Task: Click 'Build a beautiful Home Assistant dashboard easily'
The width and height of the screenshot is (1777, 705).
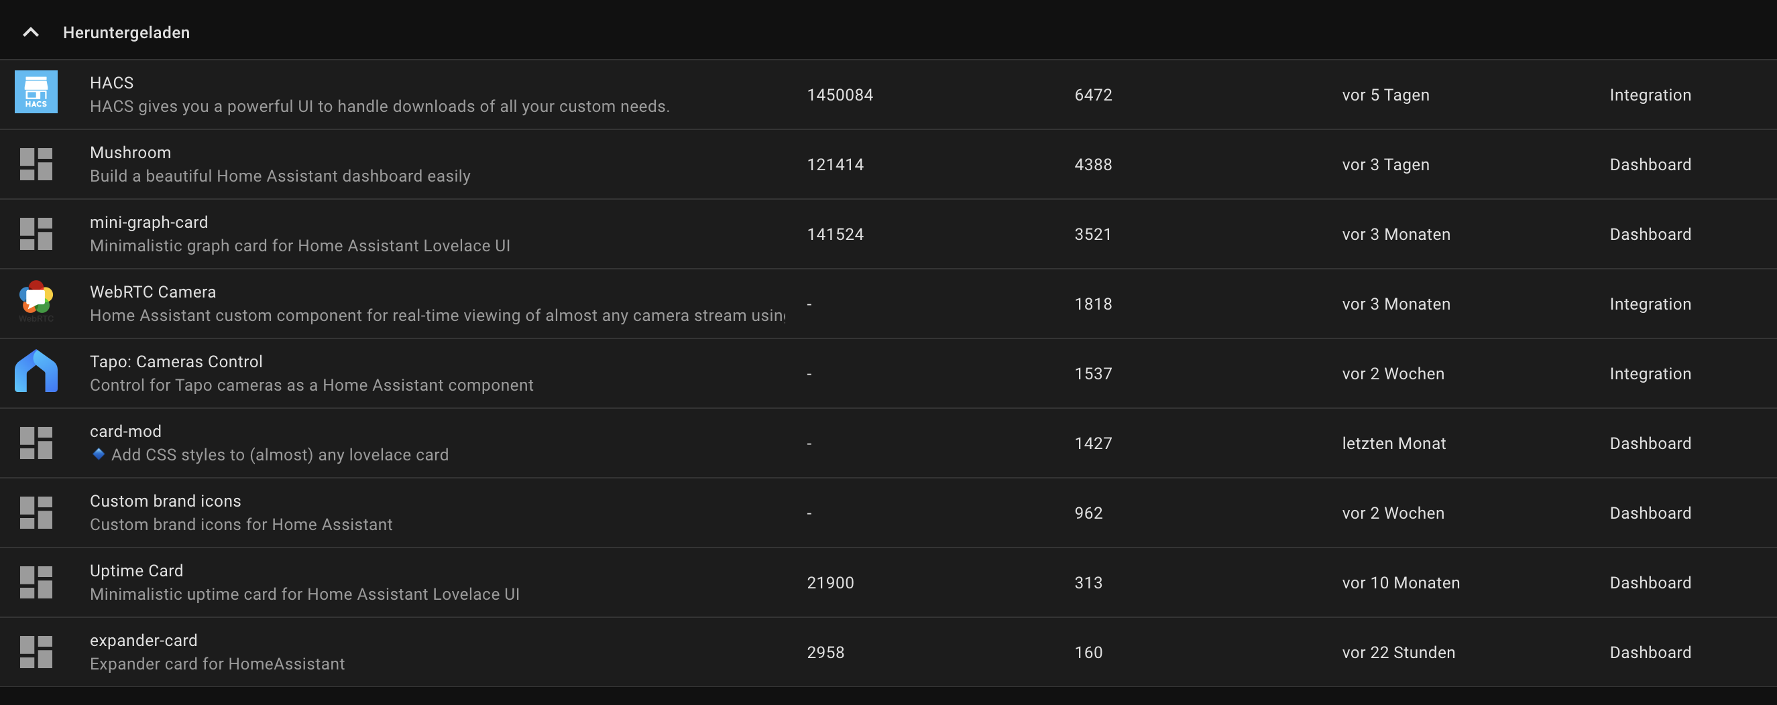Action: pyautogui.click(x=280, y=176)
